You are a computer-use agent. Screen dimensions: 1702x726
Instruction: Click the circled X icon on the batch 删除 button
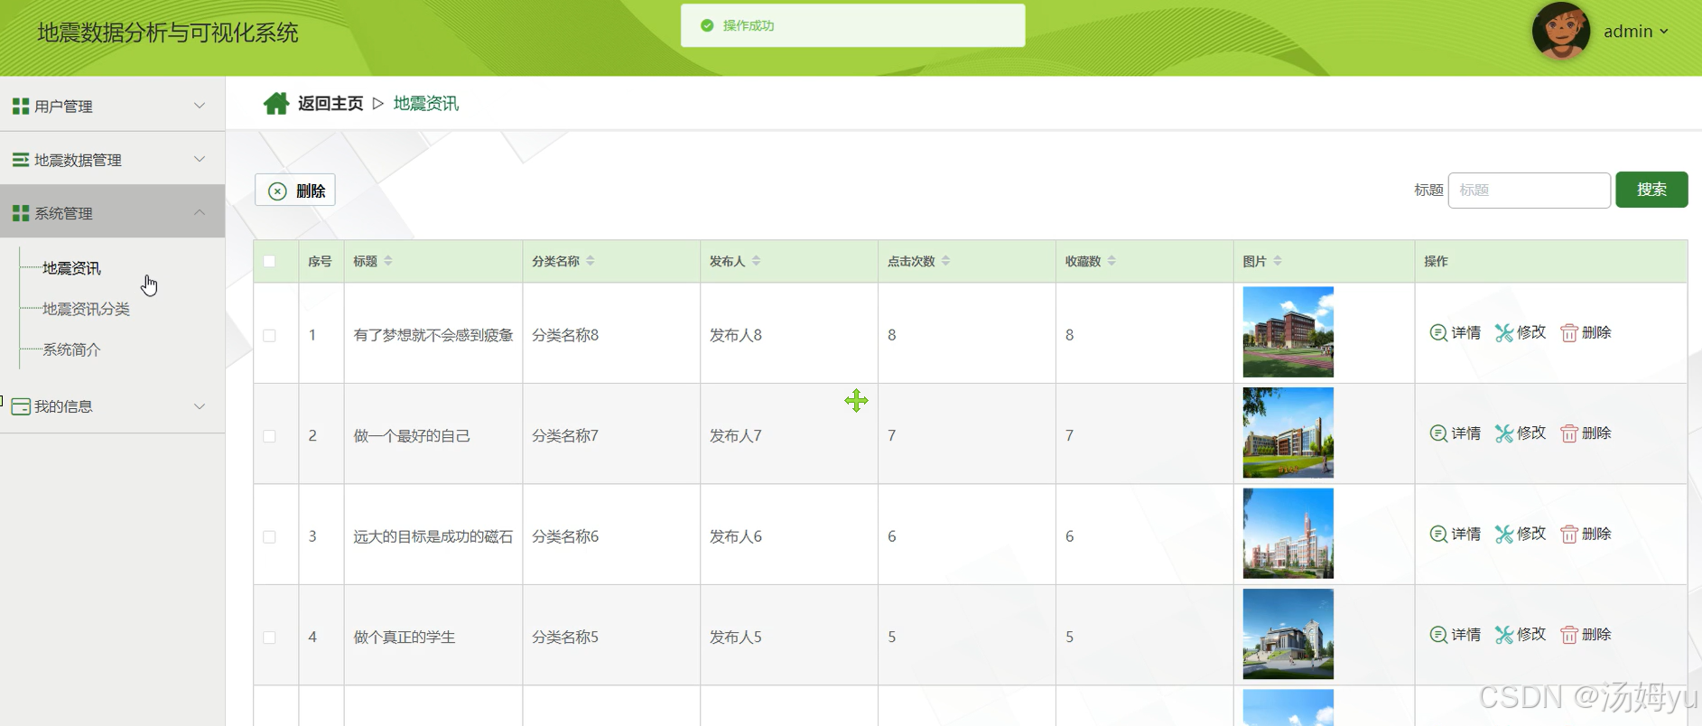pos(277,191)
